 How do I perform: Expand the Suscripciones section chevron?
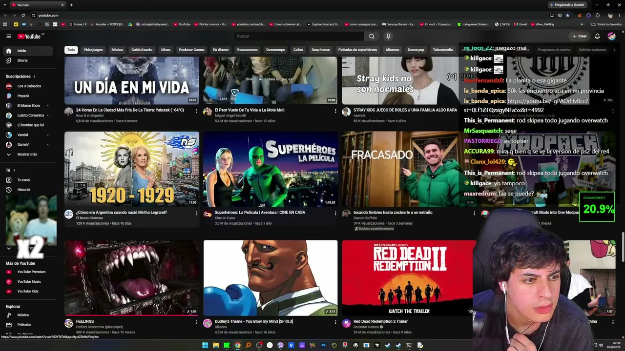click(34, 77)
